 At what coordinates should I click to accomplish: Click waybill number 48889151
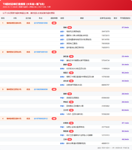106,143
